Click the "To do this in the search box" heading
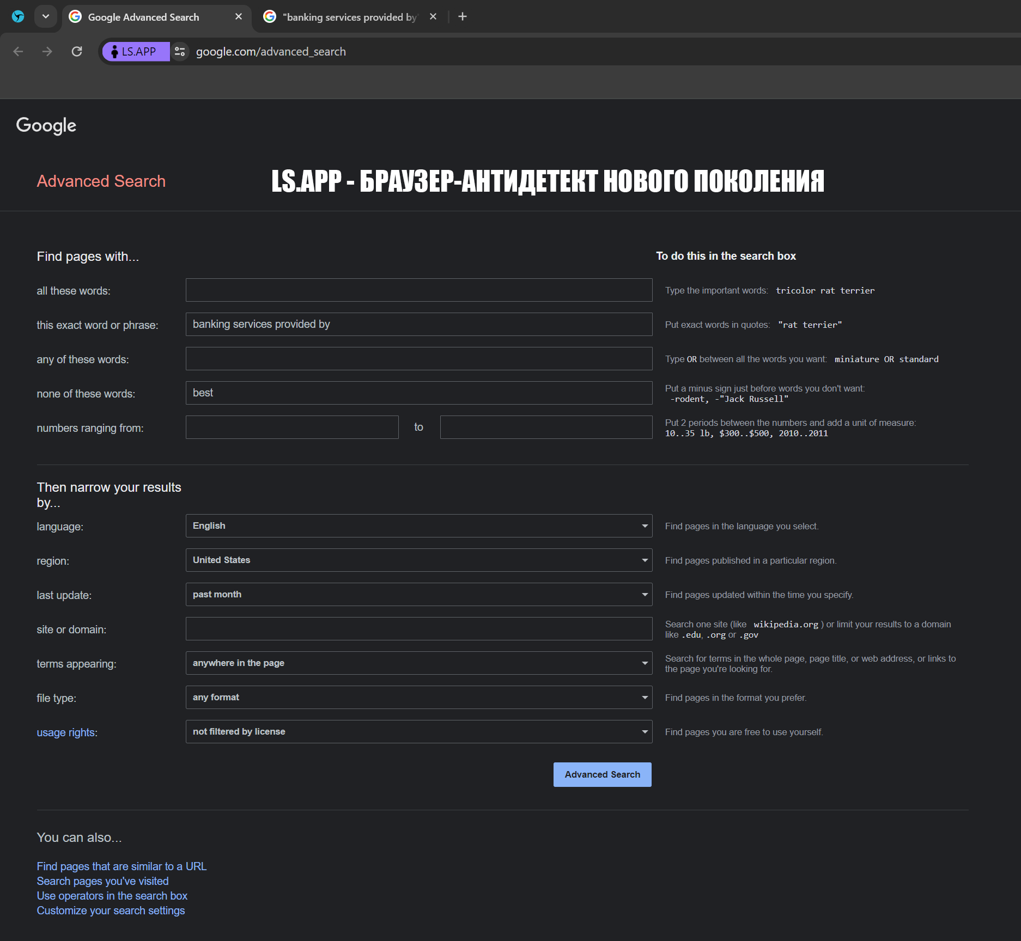This screenshot has height=941, width=1021. pos(726,256)
